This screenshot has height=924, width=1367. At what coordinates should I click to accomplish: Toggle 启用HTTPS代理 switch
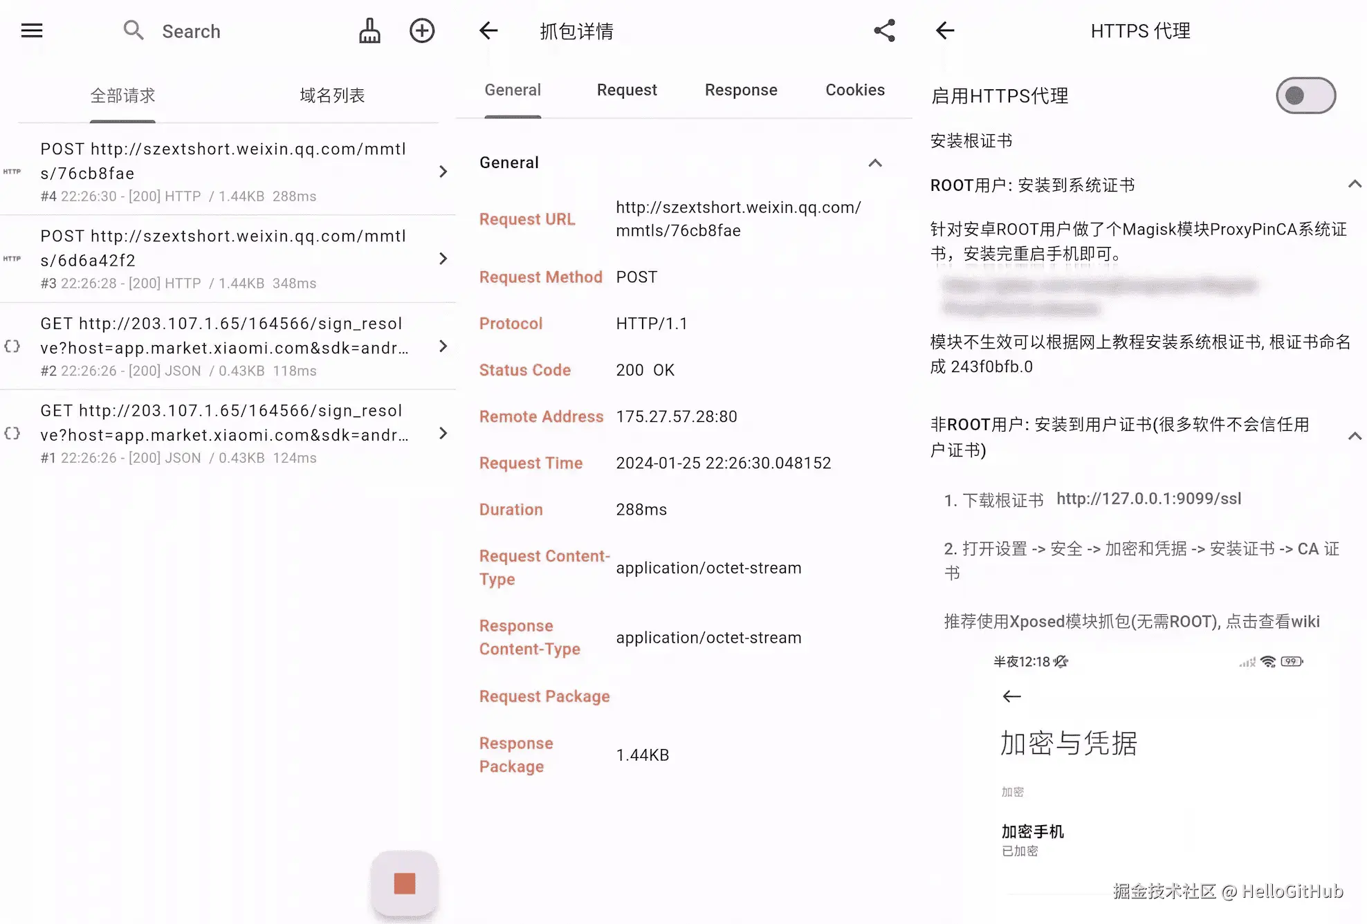coord(1305,95)
